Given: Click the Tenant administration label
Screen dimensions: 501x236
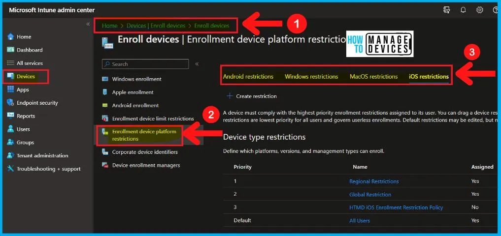Looking at the screenshot, I should [x=42, y=156].
